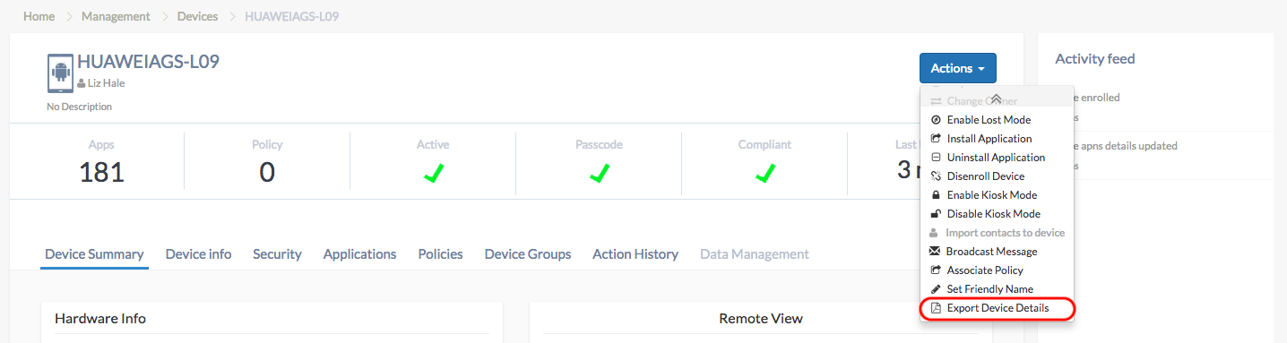
Task: Click the Enable Kiosk Mode lock icon
Action: pos(937,195)
